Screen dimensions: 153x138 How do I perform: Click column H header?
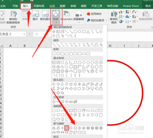110,46
